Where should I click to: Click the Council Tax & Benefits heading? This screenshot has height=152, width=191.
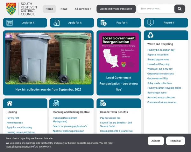114,112
